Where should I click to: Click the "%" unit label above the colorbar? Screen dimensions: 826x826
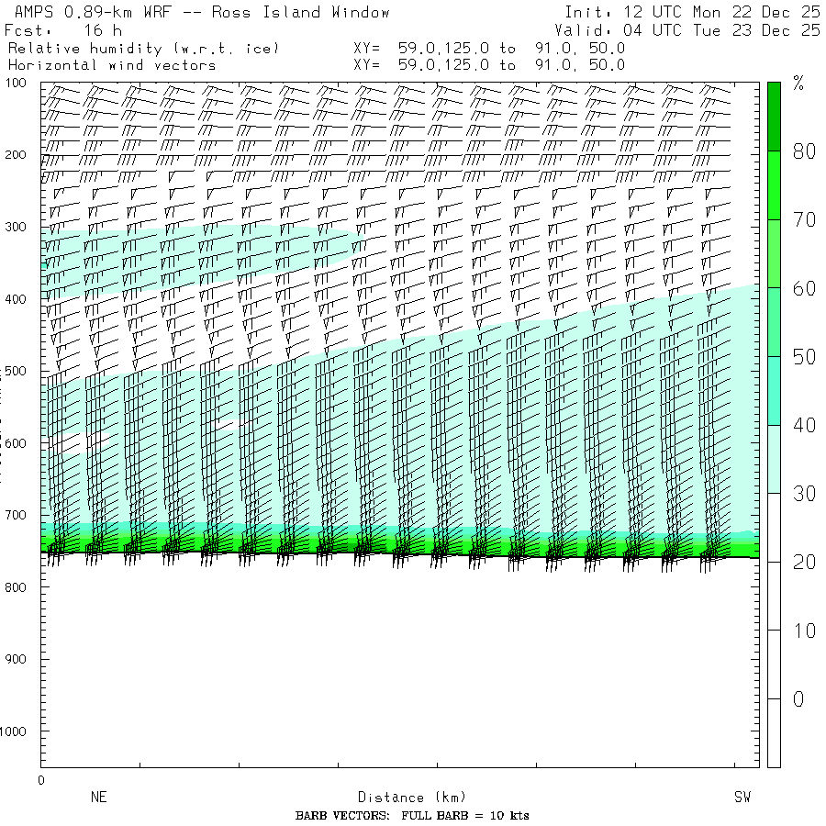[x=798, y=84]
